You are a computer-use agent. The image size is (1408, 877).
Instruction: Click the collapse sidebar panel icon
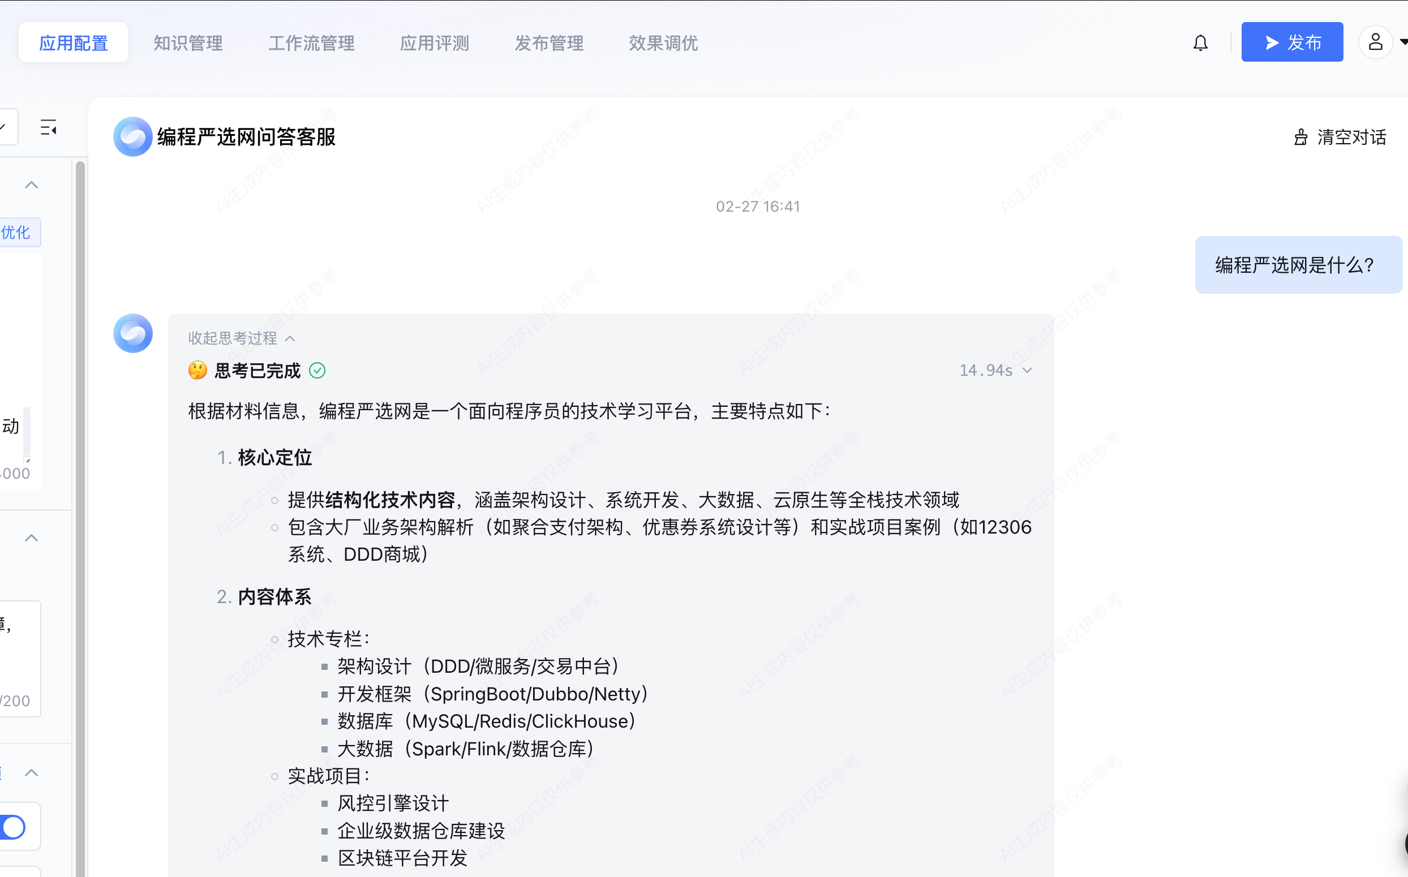[49, 128]
